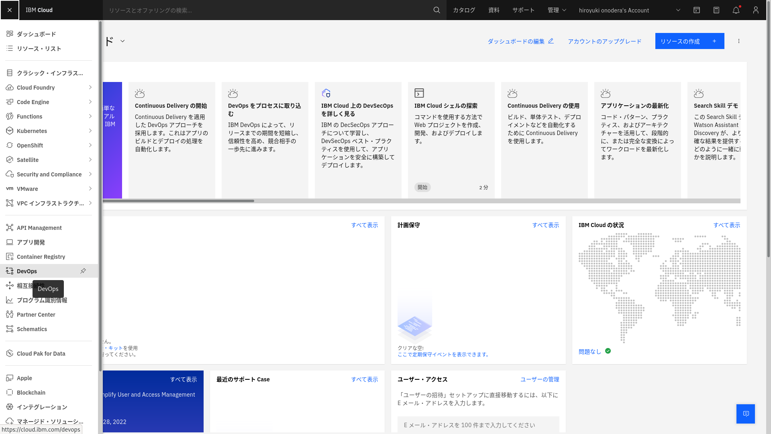The image size is (771, 434).
Task: Open the サポート menu
Action: pyautogui.click(x=523, y=10)
